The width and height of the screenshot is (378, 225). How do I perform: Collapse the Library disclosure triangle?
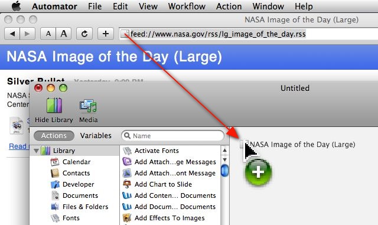pos(36,151)
